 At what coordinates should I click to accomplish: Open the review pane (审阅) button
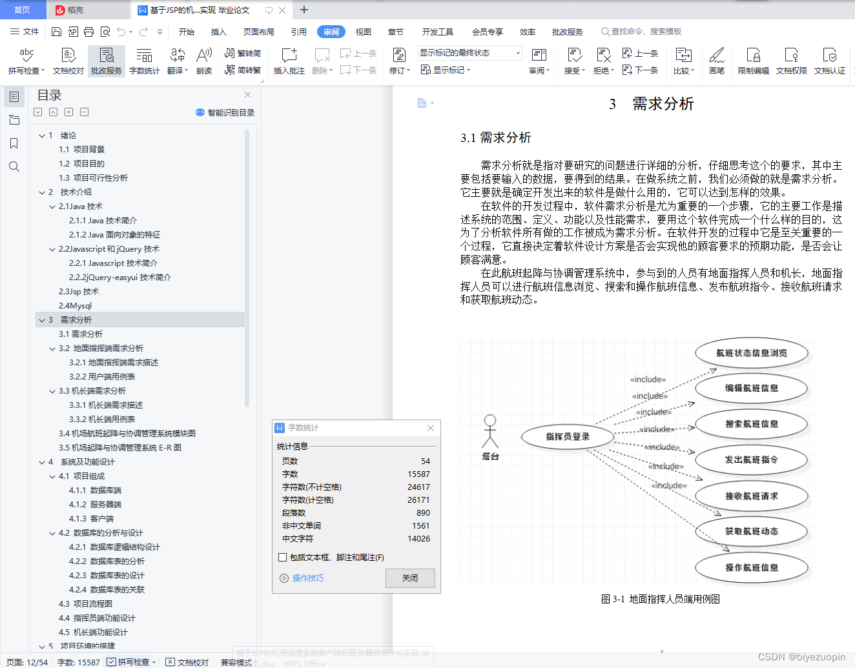point(539,61)
